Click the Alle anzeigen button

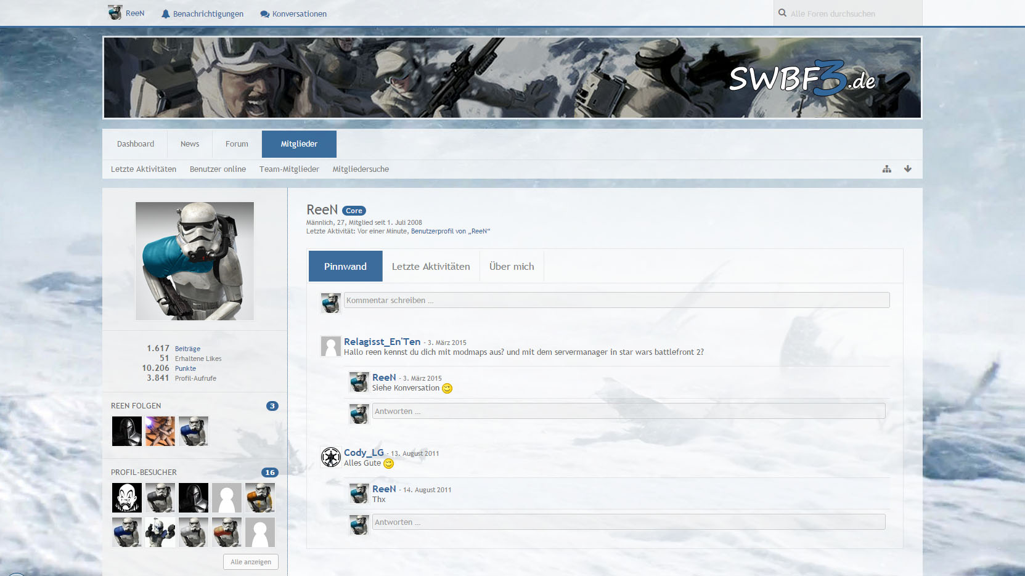251,562
